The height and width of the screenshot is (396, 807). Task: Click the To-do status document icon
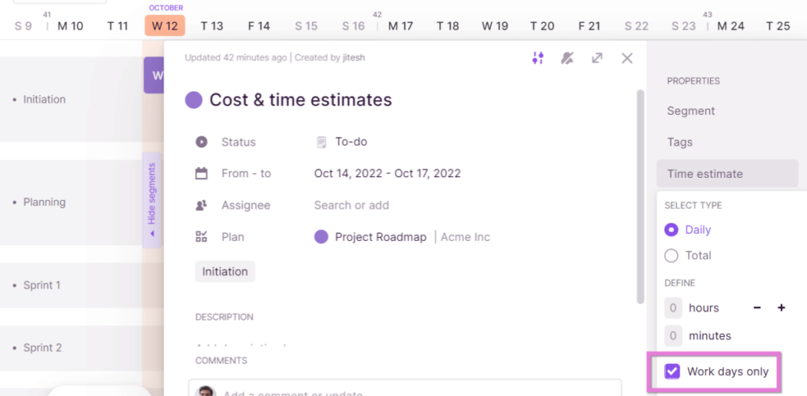[x=322, y=142]
